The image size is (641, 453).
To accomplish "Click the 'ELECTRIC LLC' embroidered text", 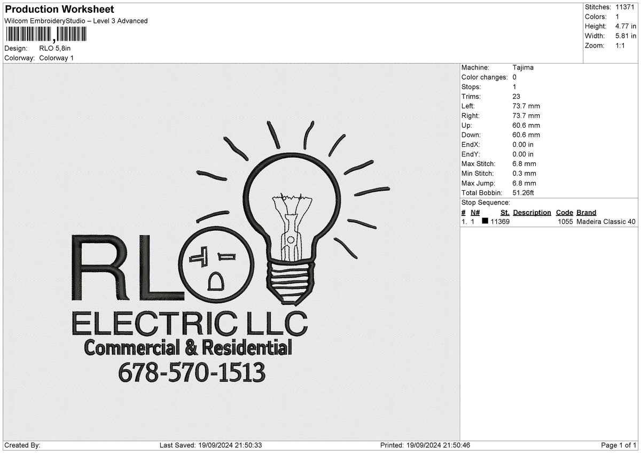I will (x=190, y=324).
